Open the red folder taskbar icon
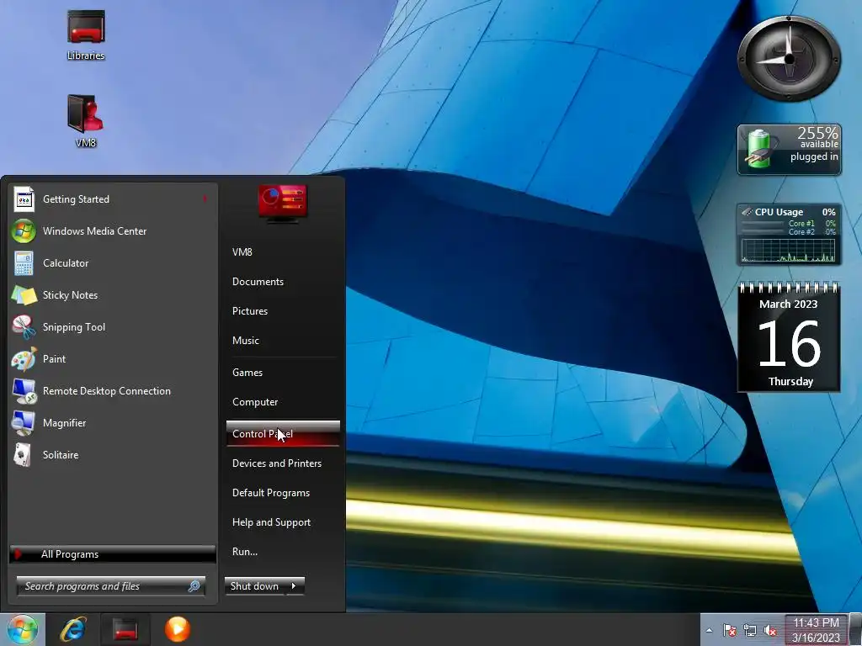Image resolution: width=862 pixels, height=646 pixels. coord(125,629)
